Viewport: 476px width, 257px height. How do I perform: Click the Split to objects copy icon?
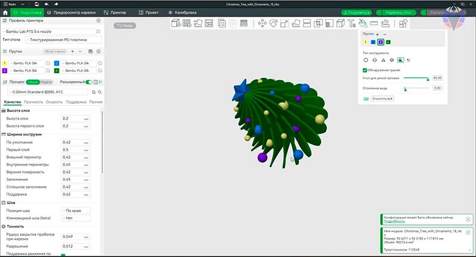[222, 23]
